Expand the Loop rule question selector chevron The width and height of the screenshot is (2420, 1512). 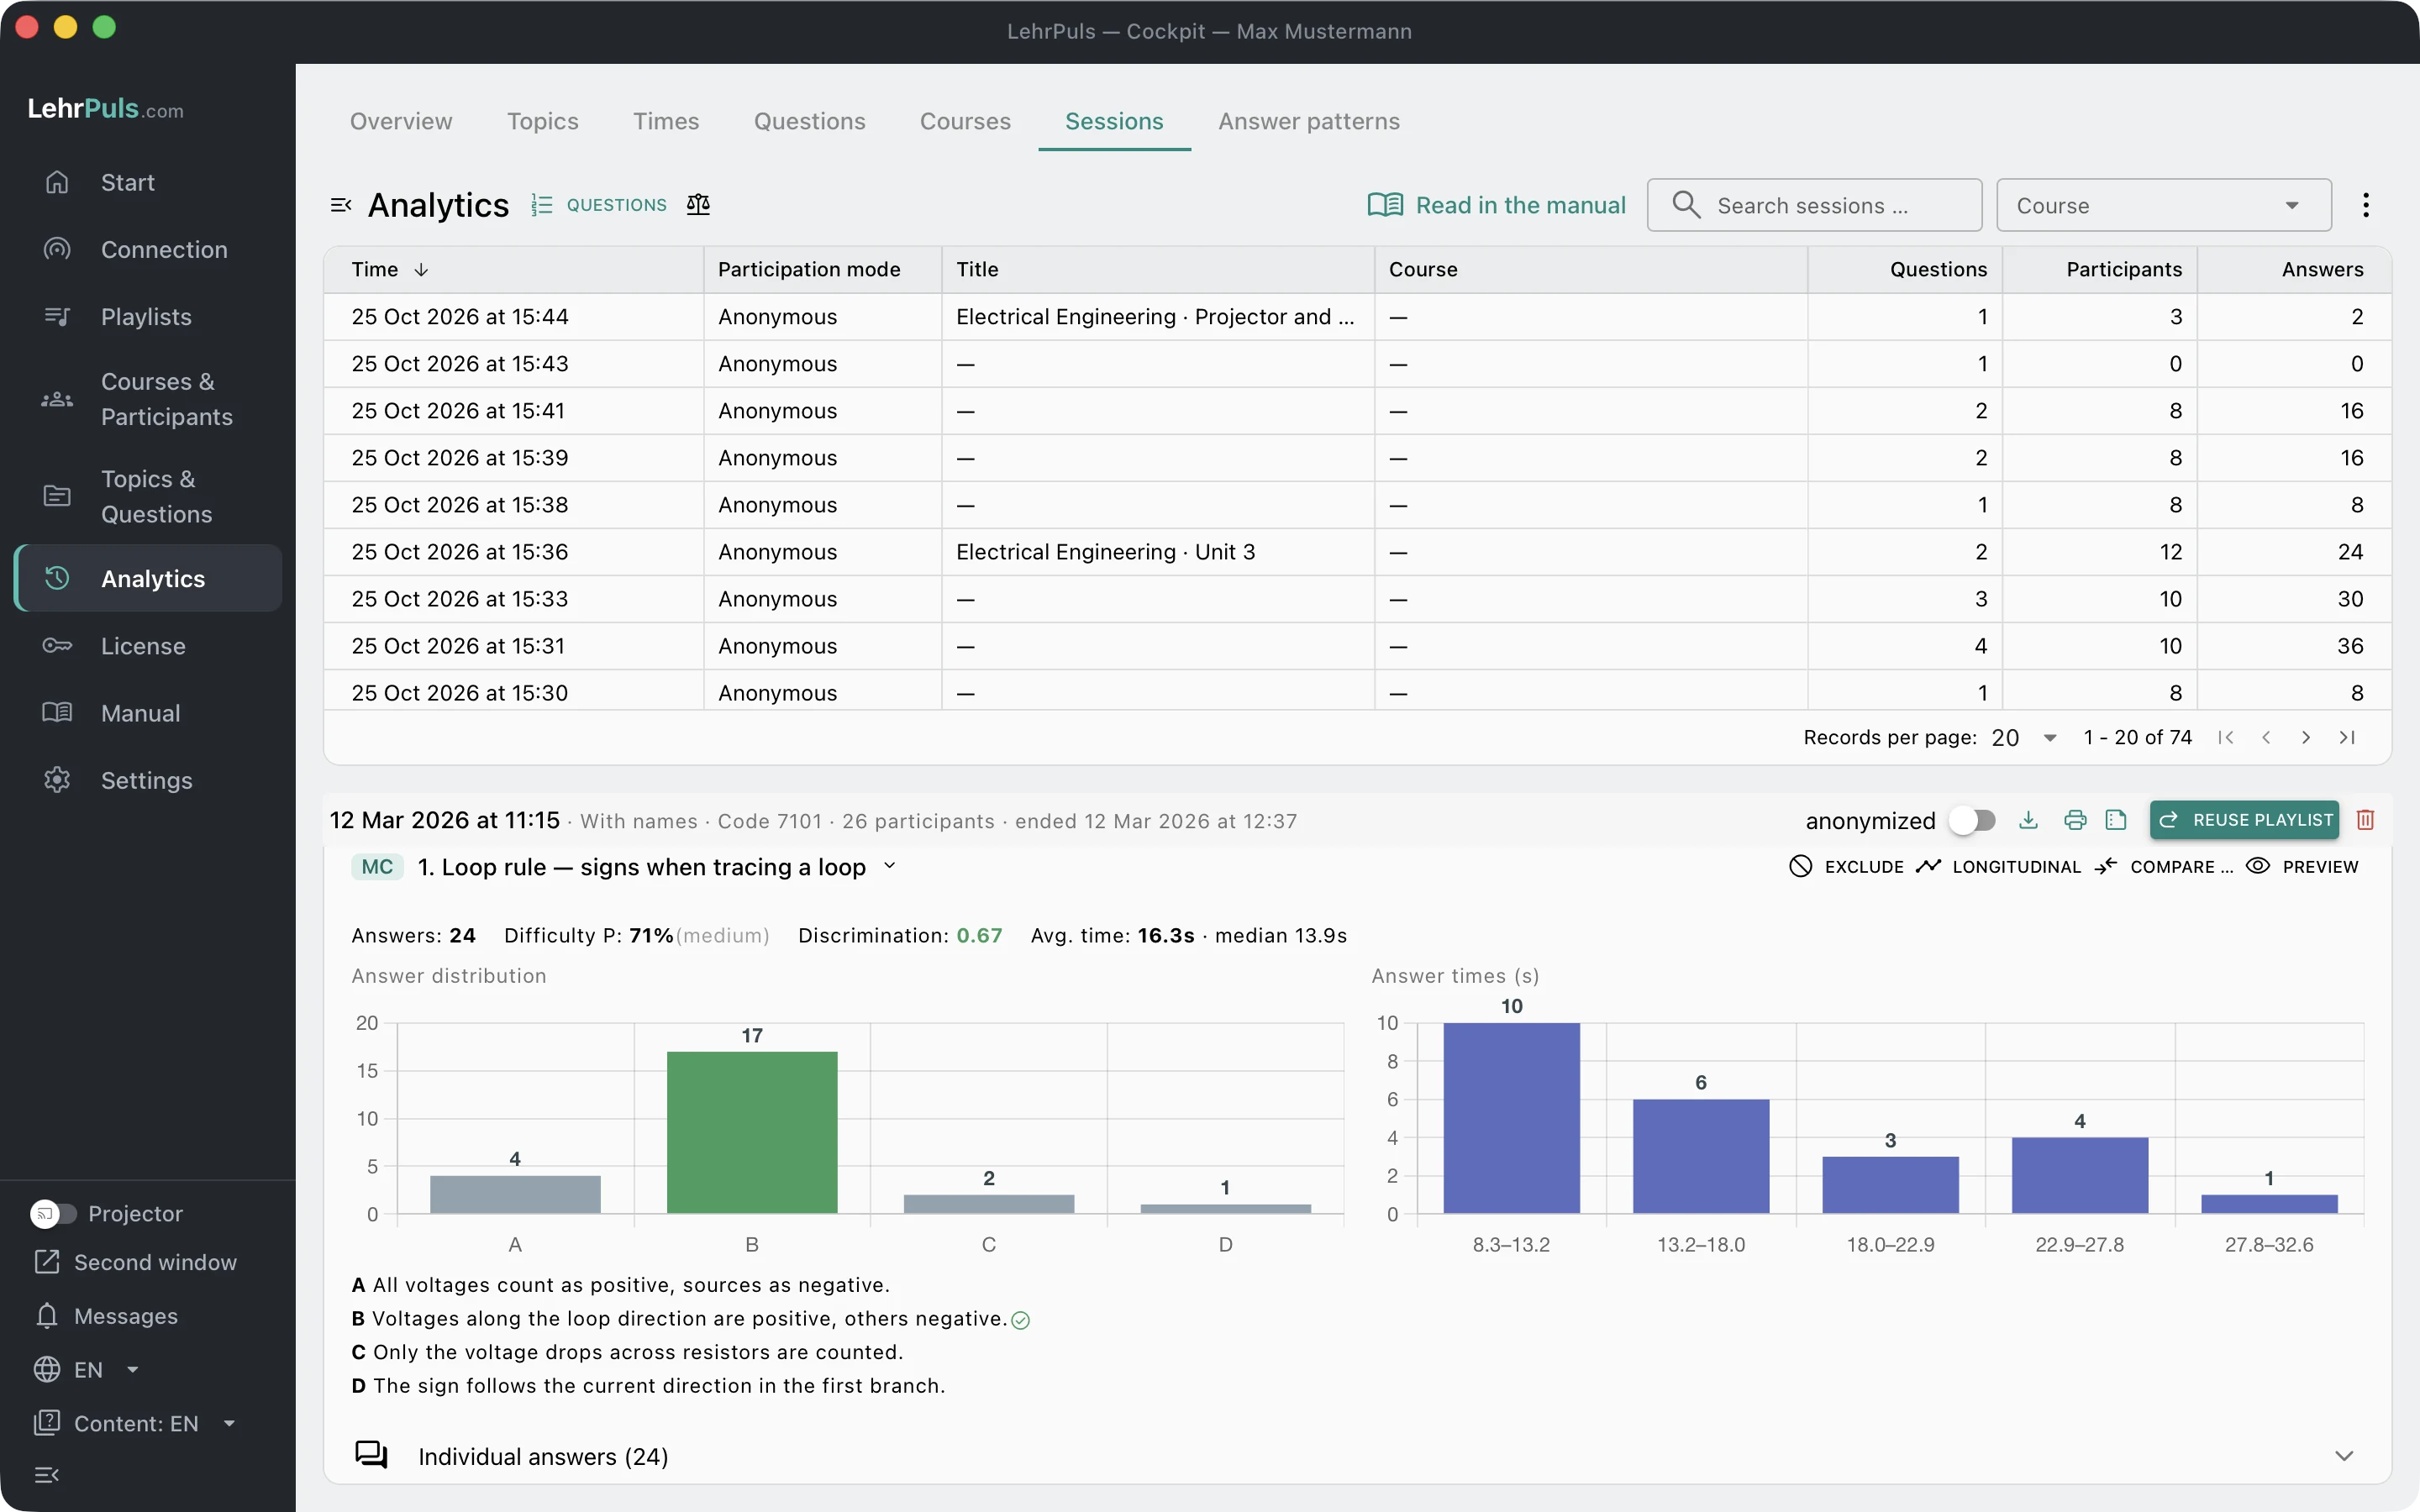[x=890, y=866]
